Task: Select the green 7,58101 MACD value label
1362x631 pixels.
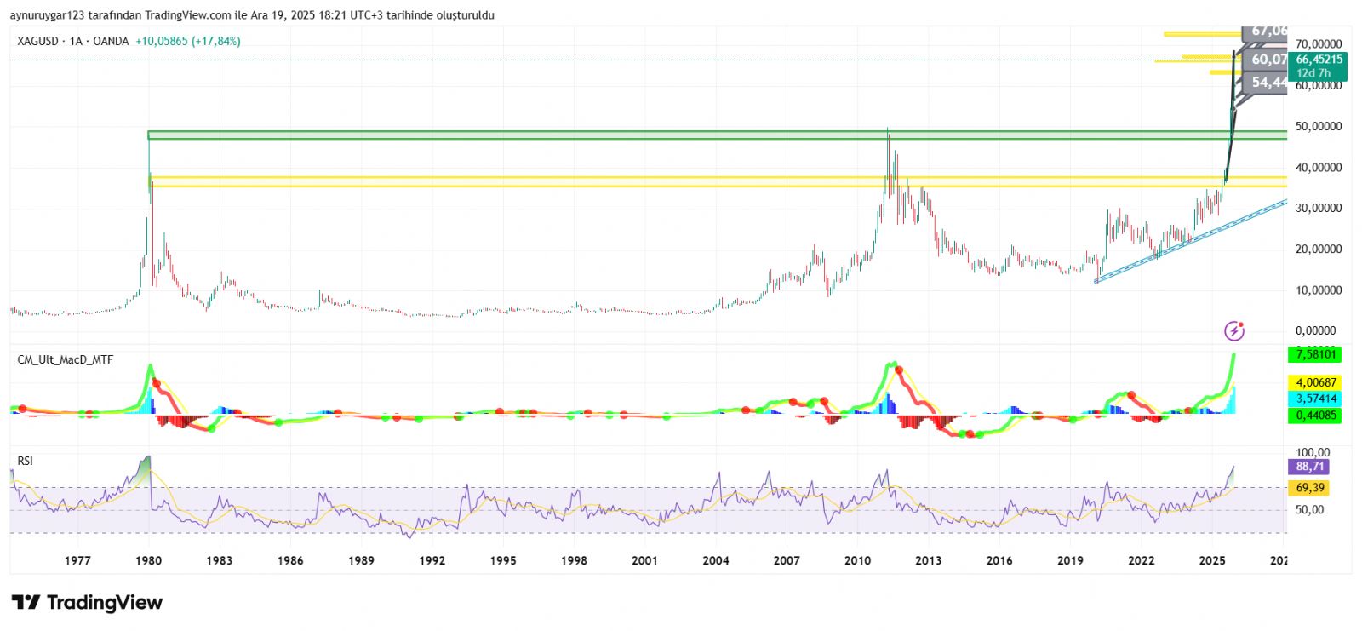Action: click(1315, 354)
